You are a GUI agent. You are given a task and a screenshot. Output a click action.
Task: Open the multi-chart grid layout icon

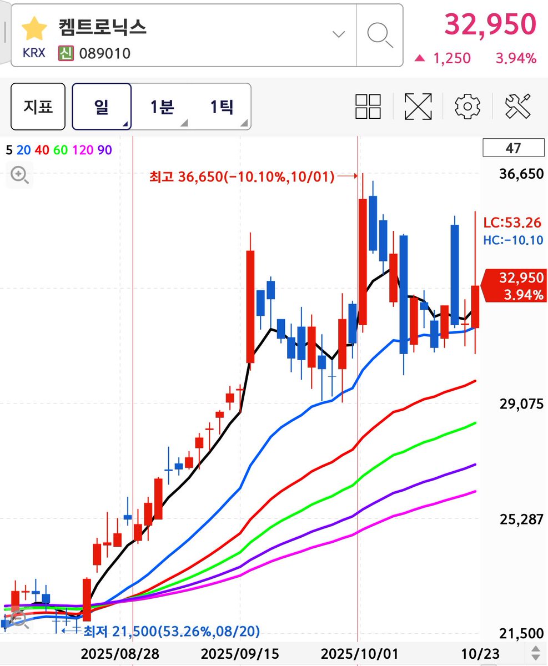(x=368, y=106)
